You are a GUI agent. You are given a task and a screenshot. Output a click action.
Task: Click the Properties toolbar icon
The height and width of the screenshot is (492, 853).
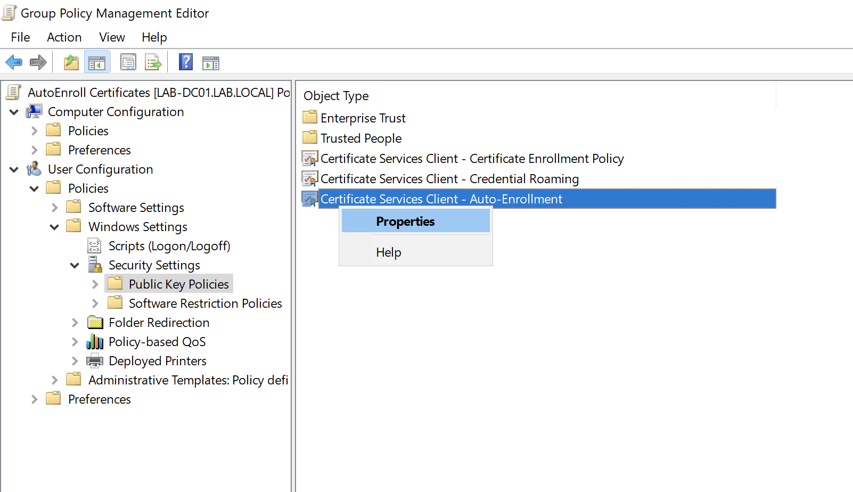[128, 62]
